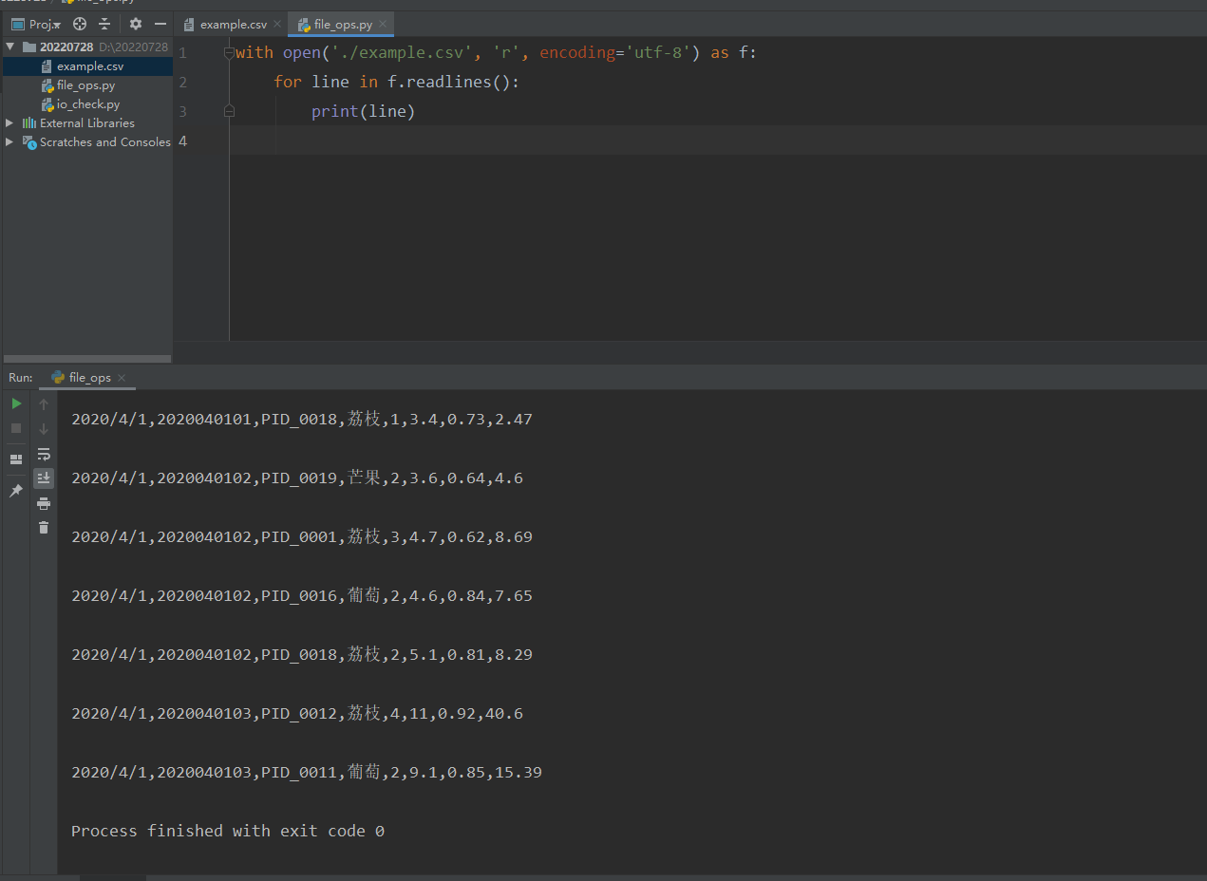Select io_check.py in project tree
Viewport: 1207px width, 881px height.
[88, 104]
